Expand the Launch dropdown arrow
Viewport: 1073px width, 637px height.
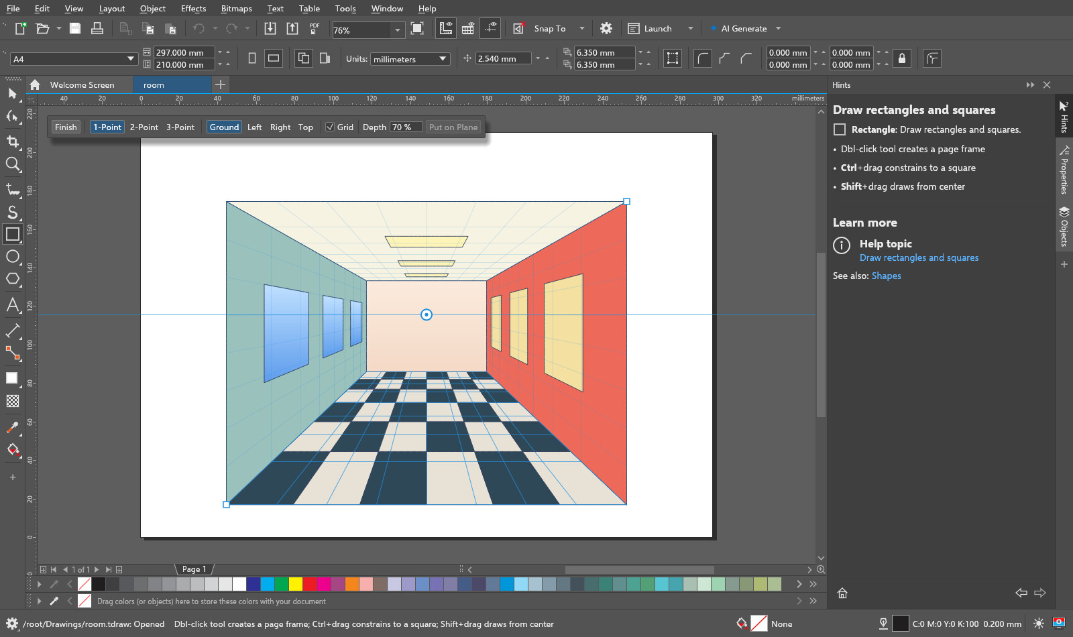pyautogui.click(x=691, y=28)
